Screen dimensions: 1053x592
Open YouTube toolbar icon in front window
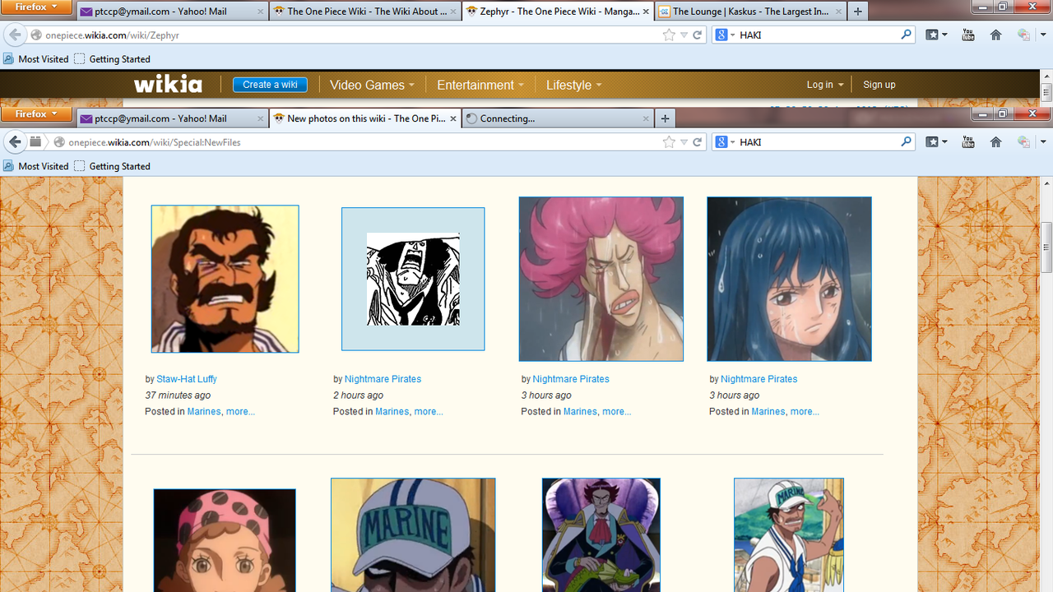[967, 142]
